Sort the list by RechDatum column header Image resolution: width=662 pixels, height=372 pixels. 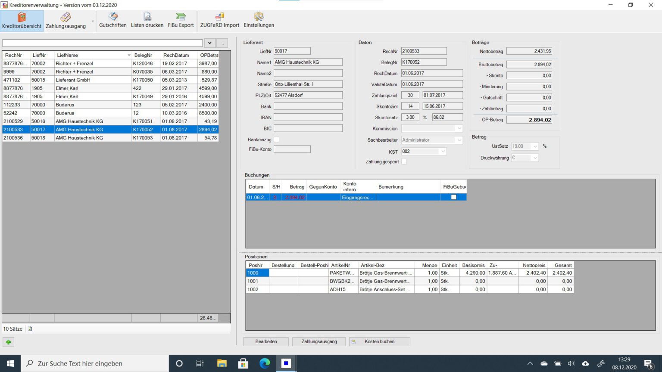click(176, 55)
